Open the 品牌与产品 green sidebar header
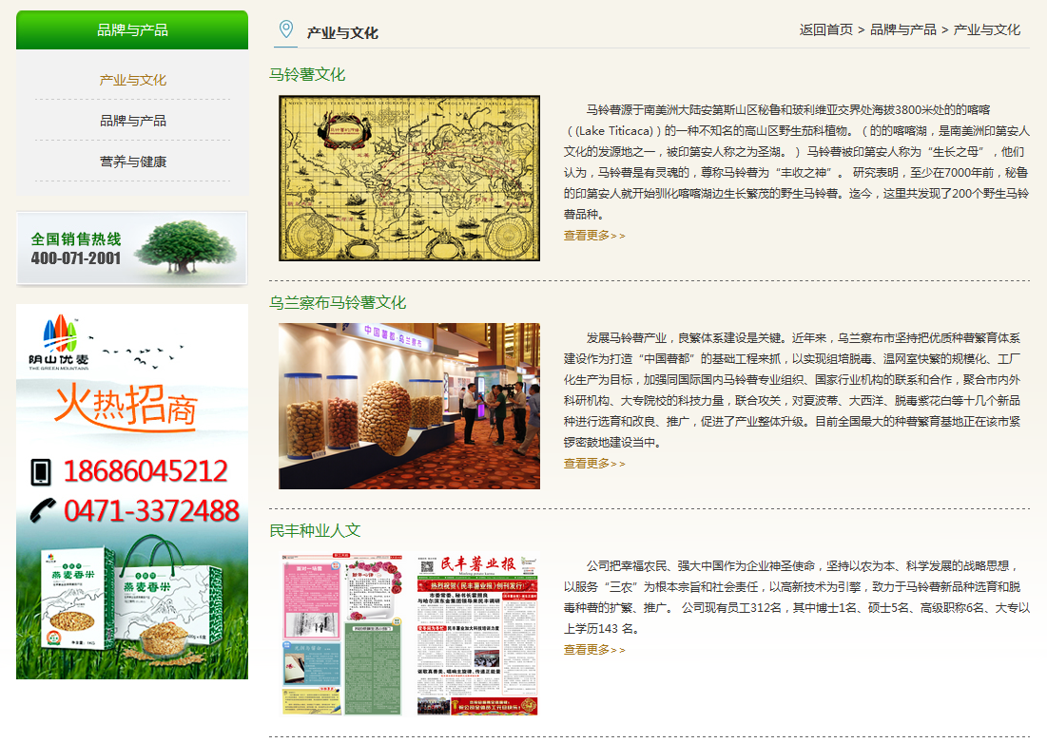 (130, 29)
